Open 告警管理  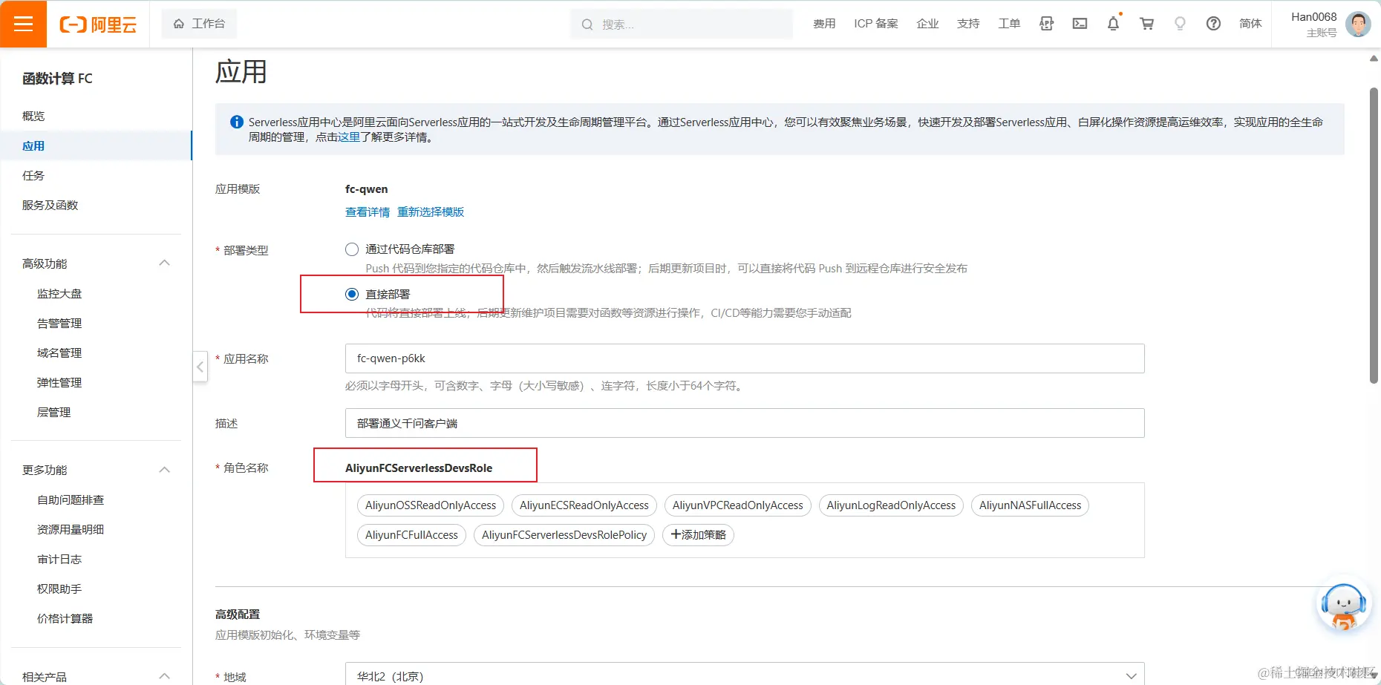click(x=59, y=323)
